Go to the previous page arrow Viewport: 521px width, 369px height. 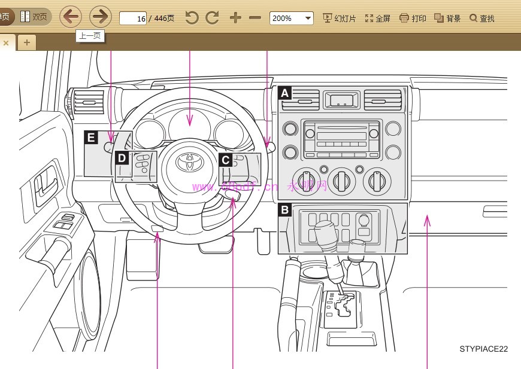coord(71,17)
